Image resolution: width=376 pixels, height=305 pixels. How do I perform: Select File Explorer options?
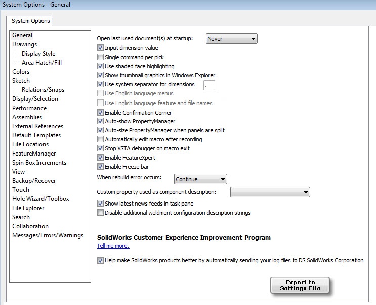28,208
